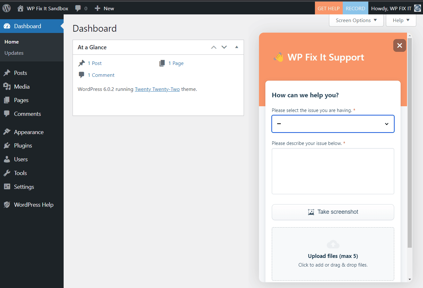Screen dimensions: 423x288
Task: Collapse the At a Glance panel
Action: click(x=237, y=47)
